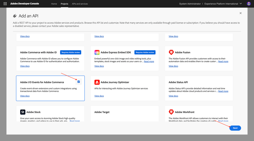This screenshot has width=254, height=141.
Task: Click the Adobe Express Embed SDK icon
Action: (x=97, y=52)
